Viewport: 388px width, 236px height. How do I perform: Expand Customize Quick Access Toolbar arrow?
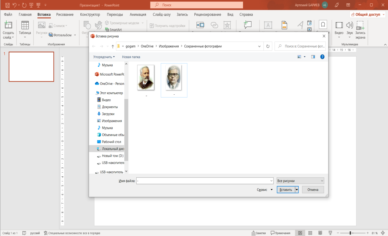click(x=45, y=5)
